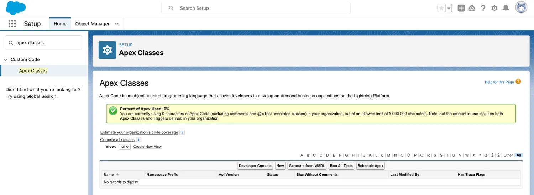This screenshot has width=534, height=195.
Task: Switch to the Home tab
Action: tap(60, 24)
